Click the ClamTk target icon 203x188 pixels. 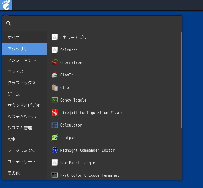(55, 75)
